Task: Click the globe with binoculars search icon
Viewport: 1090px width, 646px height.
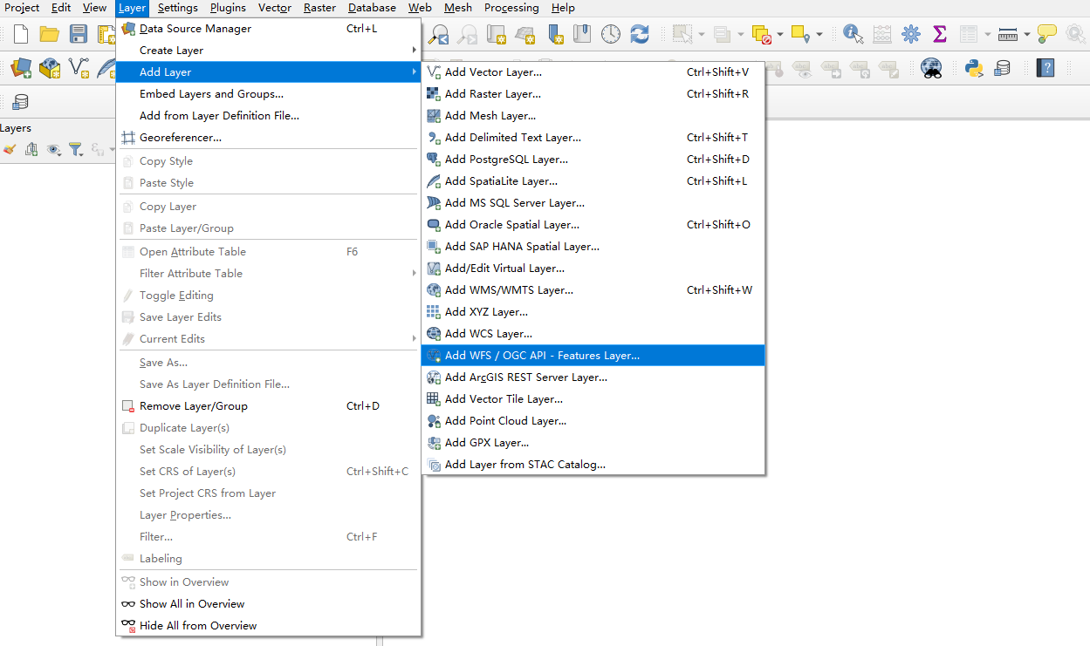Action: [932, 67]
